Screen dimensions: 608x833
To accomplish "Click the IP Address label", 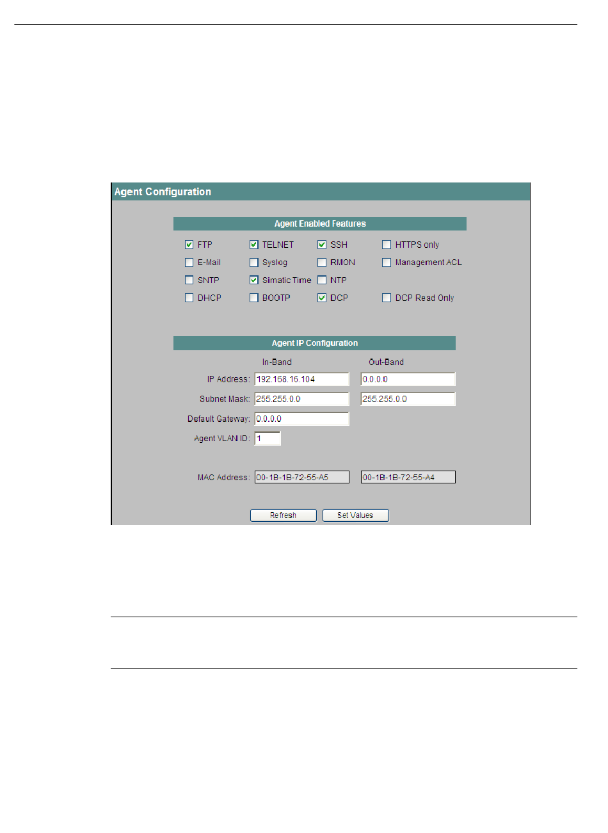I will pyautogui.click(x=228, y=379).
